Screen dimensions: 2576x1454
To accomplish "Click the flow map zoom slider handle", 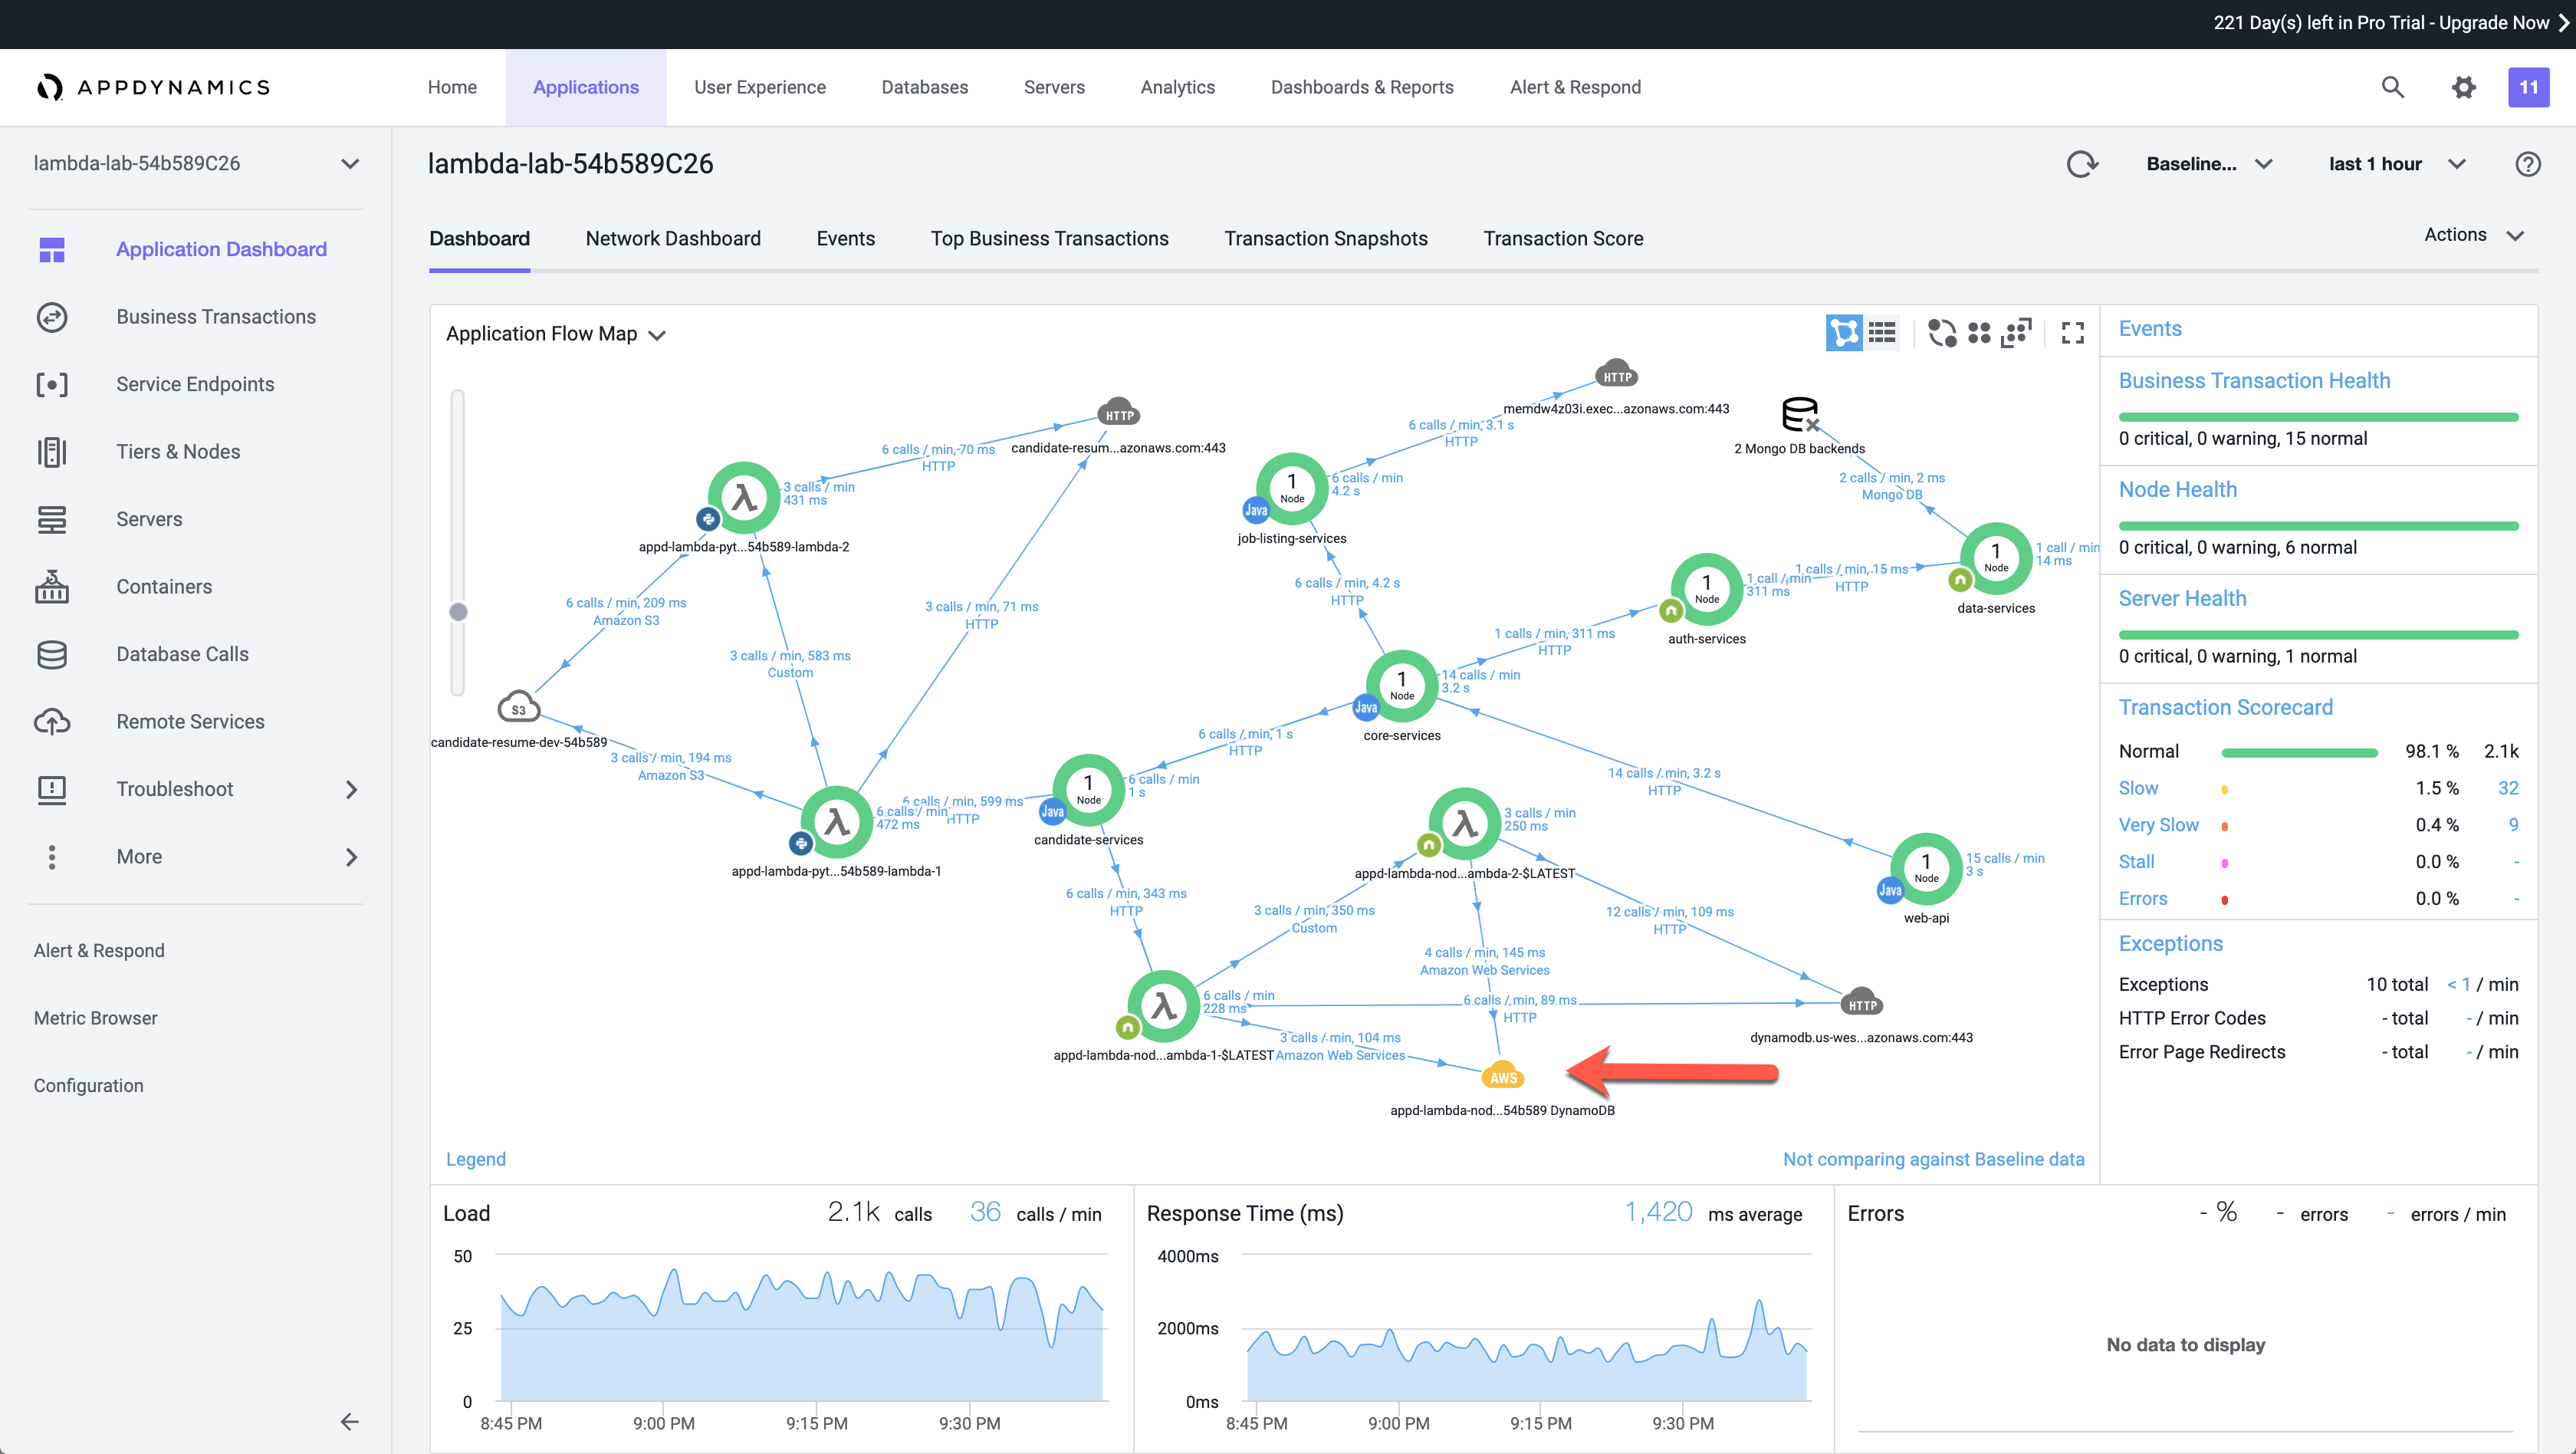I will [458, 611].
